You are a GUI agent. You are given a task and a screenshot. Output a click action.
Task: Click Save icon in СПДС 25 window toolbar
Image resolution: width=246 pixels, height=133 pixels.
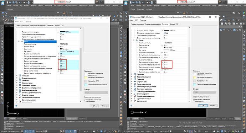pyautogui.click(x=137, y=2)
